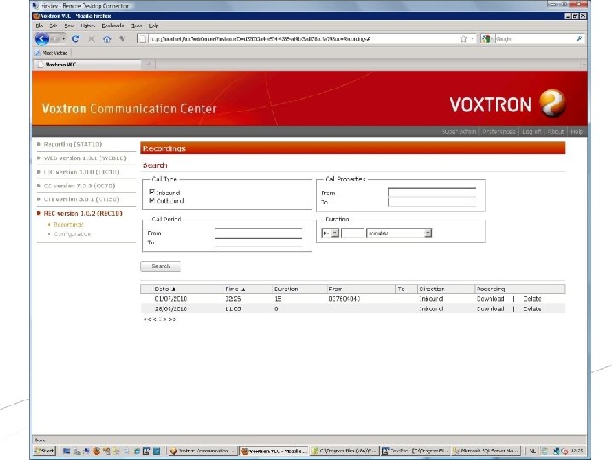
Task: Open the browser Help menu
Action: click(153, 26)
